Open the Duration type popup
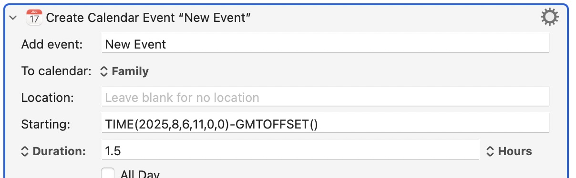The image size is (576, 178). tap(53, 151)
